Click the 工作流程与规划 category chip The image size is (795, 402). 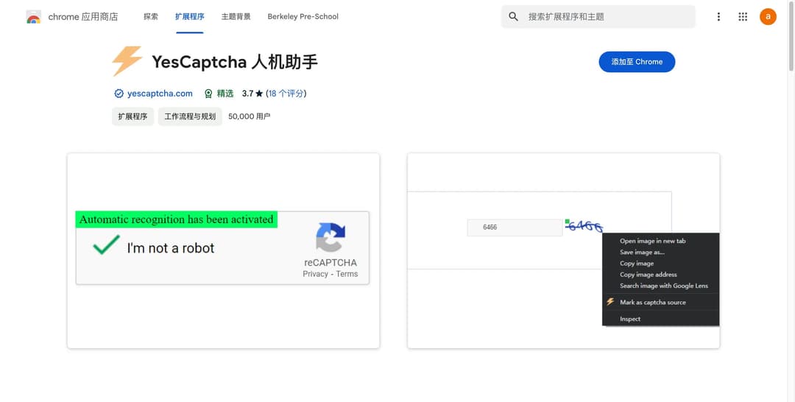click(190, 116)
